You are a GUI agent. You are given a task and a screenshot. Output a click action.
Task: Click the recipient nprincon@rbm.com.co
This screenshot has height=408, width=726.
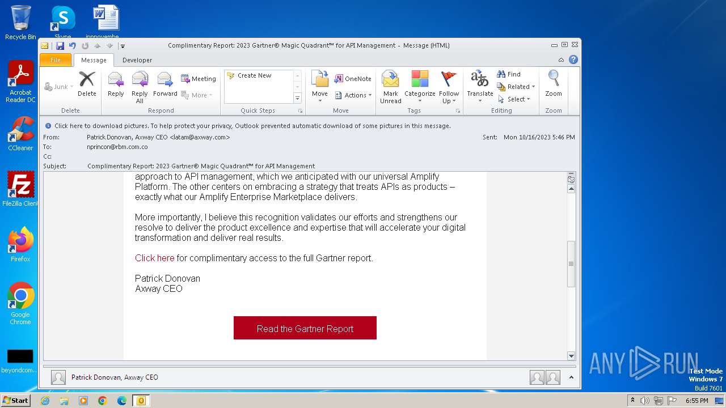click(117, 147)
